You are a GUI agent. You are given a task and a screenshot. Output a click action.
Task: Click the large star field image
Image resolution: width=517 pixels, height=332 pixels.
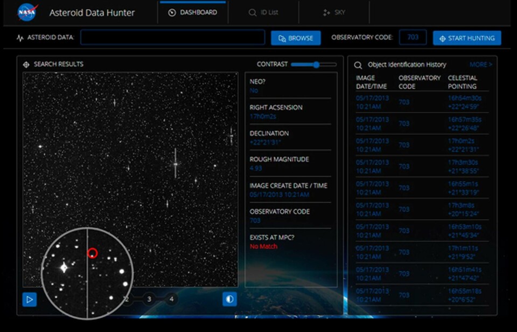[x=130, y=179]
